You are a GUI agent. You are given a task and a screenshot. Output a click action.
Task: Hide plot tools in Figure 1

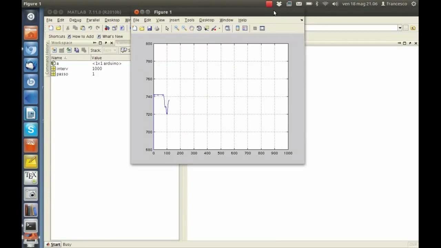point(255,28)
